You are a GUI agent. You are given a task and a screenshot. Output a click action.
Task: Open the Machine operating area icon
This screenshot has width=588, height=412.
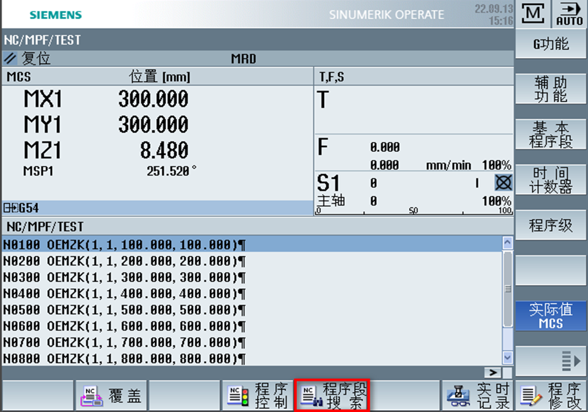pos(533,14)
